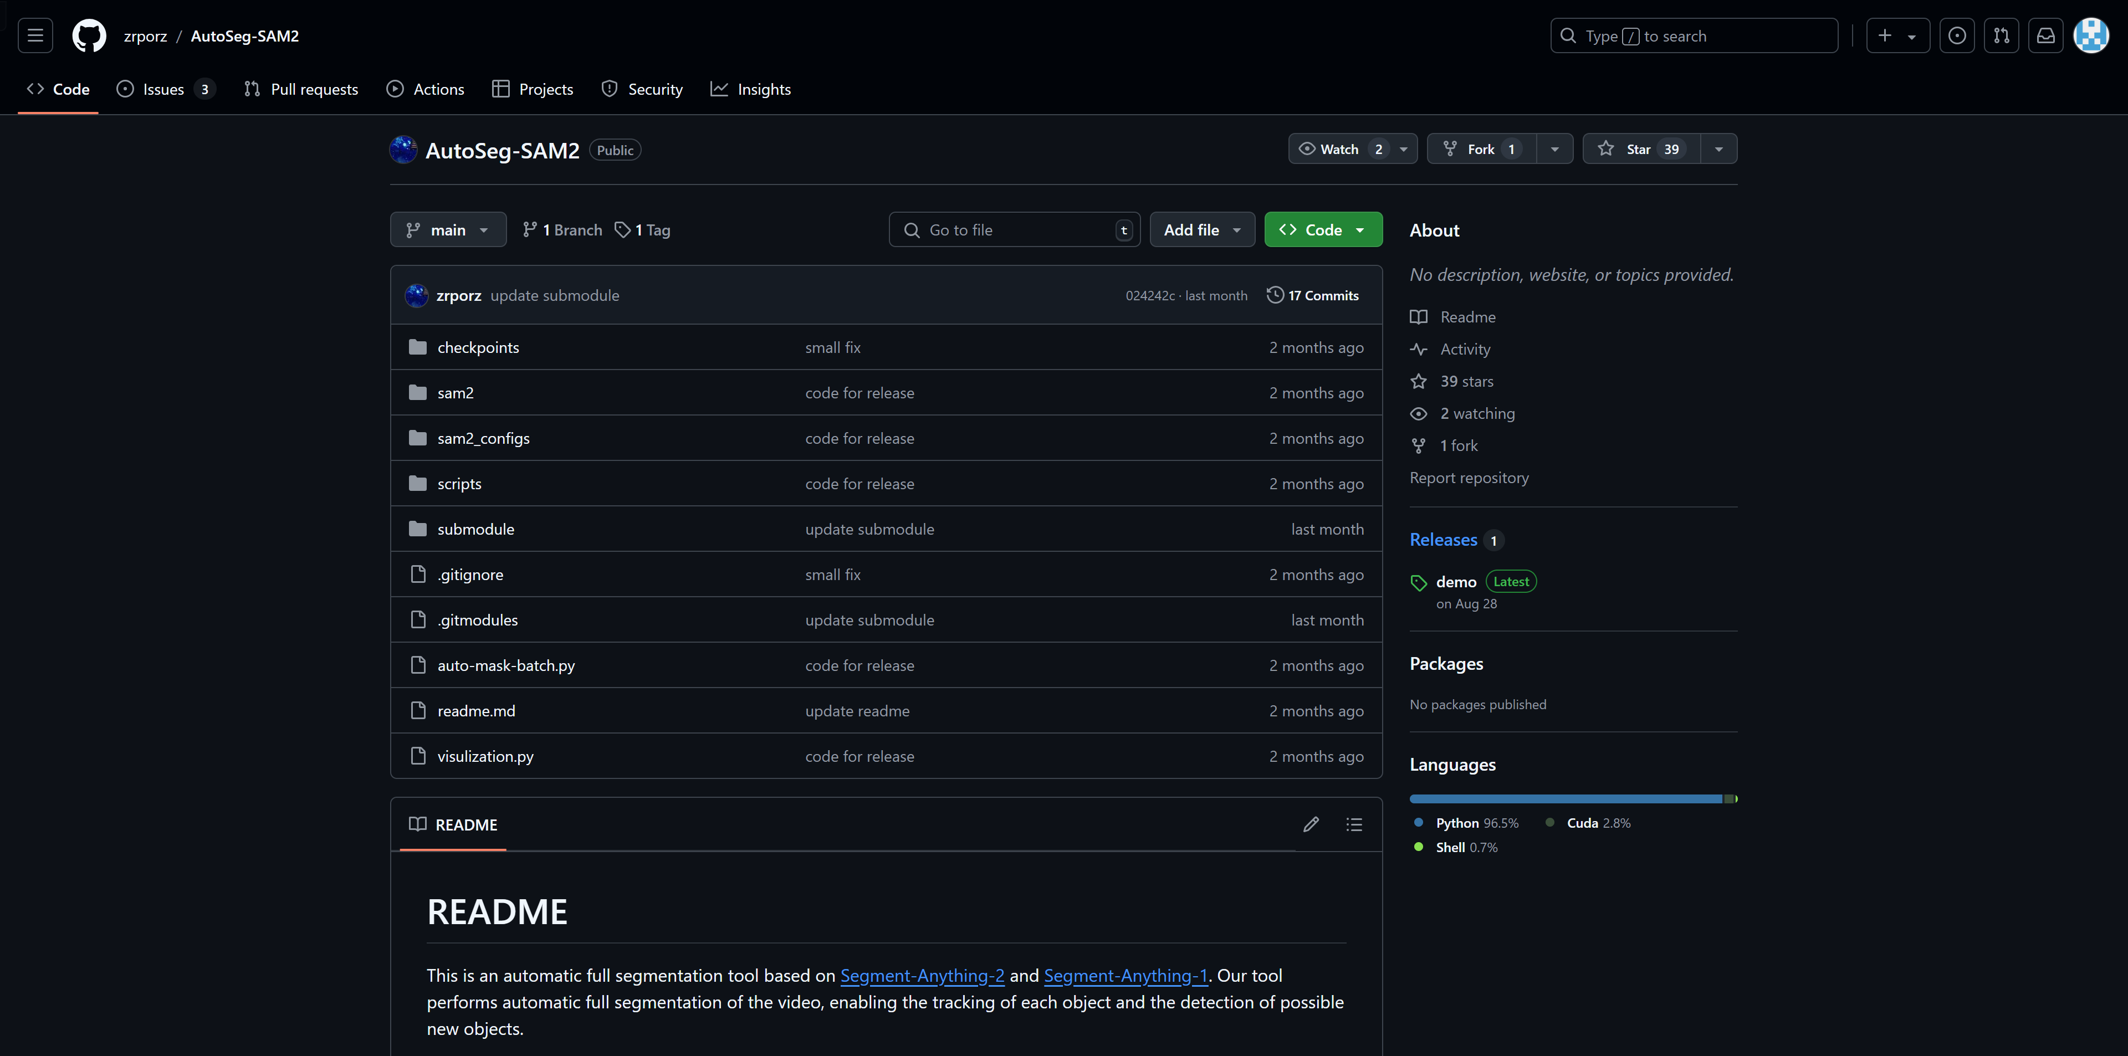Open the 'update submodule' commit message in header
This screenshot has width=2128, height=1056.
554,295
